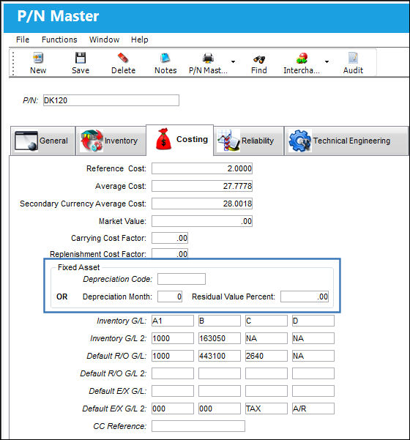This screenshot has width=410, height=440.
Task: Click the Carrying Cost Factor field
Action: coord(170,238)
